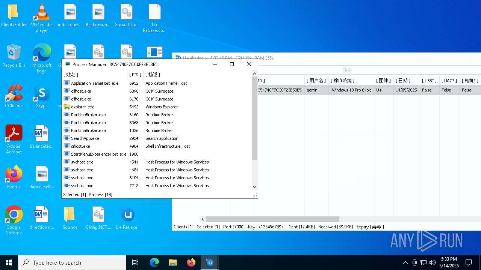Click the sihost.exe process icon
Viewport: 481px width, 270px height.
pyautogui.click(x=67, y=146)
